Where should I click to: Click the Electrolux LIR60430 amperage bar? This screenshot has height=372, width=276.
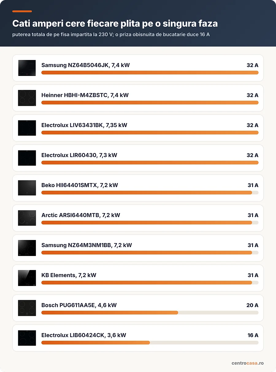click(150, 163)
